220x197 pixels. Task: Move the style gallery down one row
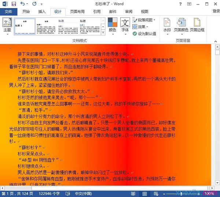tap(103, 26)
